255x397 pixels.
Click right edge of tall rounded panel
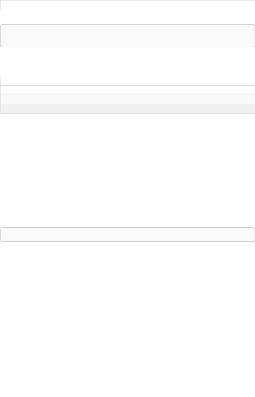(254, 36)
